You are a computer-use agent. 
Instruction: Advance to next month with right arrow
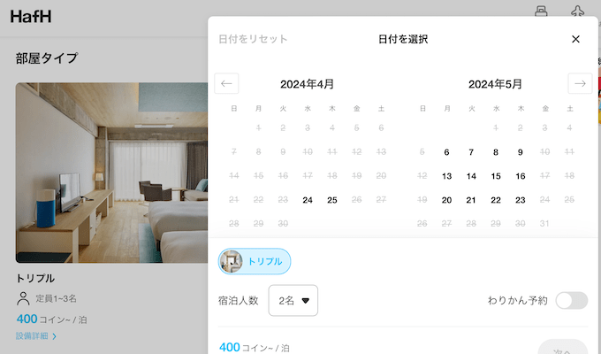coord(580,84)
